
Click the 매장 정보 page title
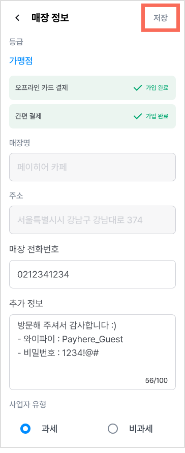pyautogui.click(x=50, y=18)
